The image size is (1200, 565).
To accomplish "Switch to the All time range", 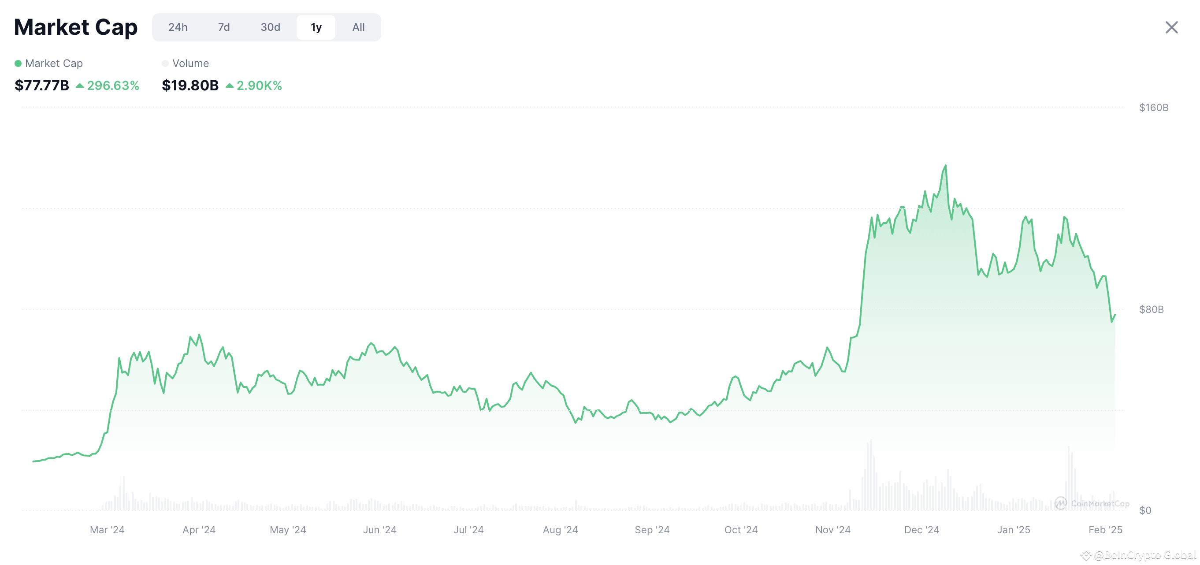I will pyautogui.click(x=357, y=27).
